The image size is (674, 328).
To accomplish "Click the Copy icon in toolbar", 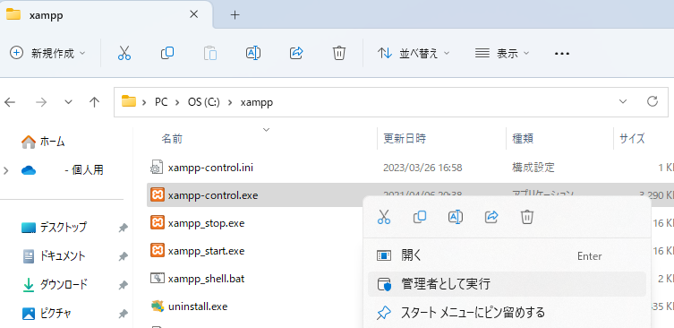I will point(167,54).
